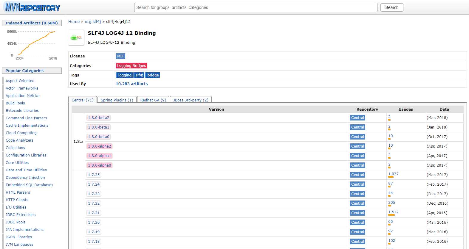Click the SLF4J artifact logo thumbnail
469x249 pixels.
[x=76, y=37]
